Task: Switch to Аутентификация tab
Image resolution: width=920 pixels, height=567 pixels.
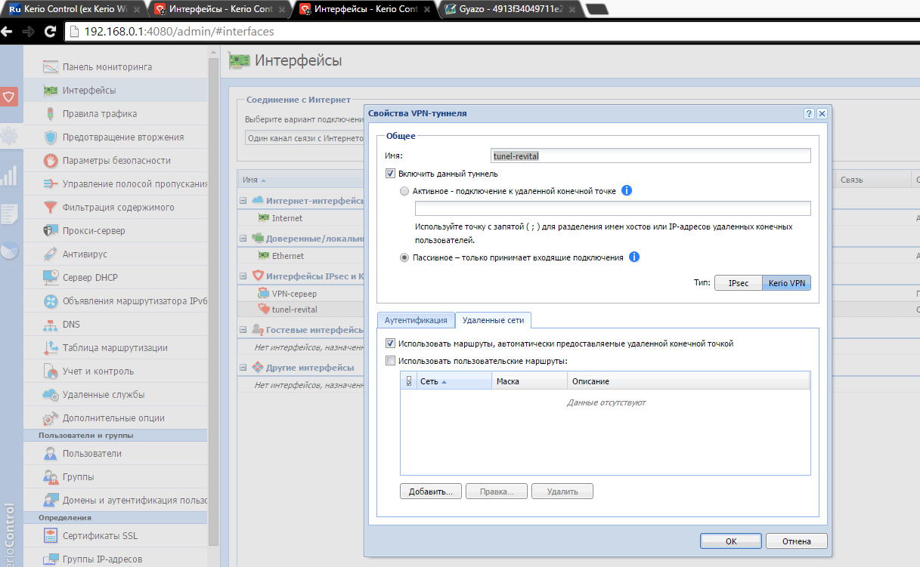Action: 416,320
